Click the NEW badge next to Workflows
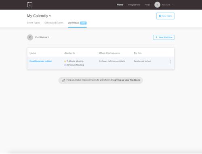This screenshot has width=202, height=154. (x=83, y=23)
